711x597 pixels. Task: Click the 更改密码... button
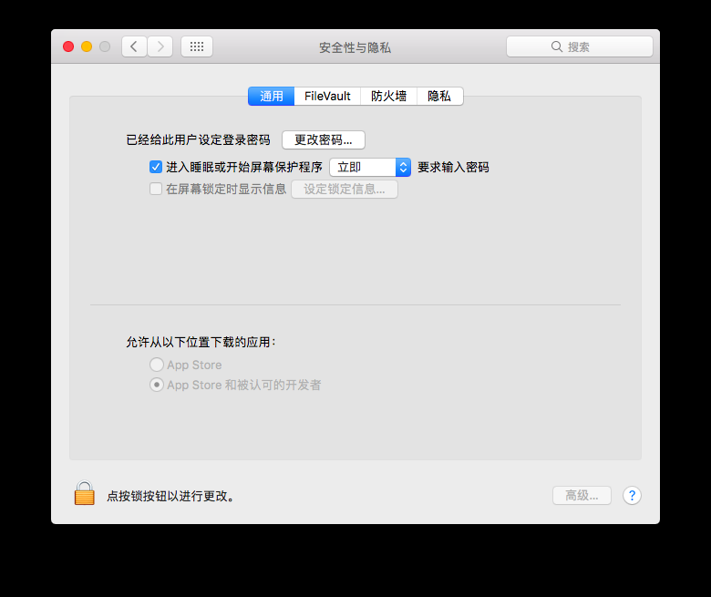324,140
